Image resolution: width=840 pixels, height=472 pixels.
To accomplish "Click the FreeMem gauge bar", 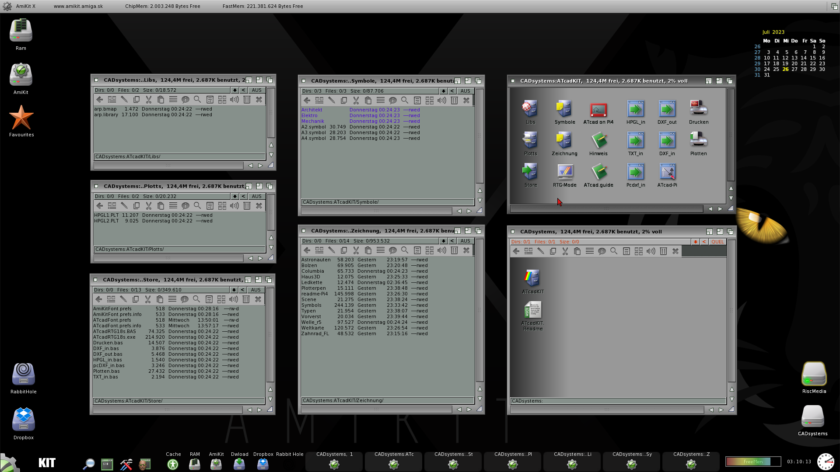I will pos(752,462).
